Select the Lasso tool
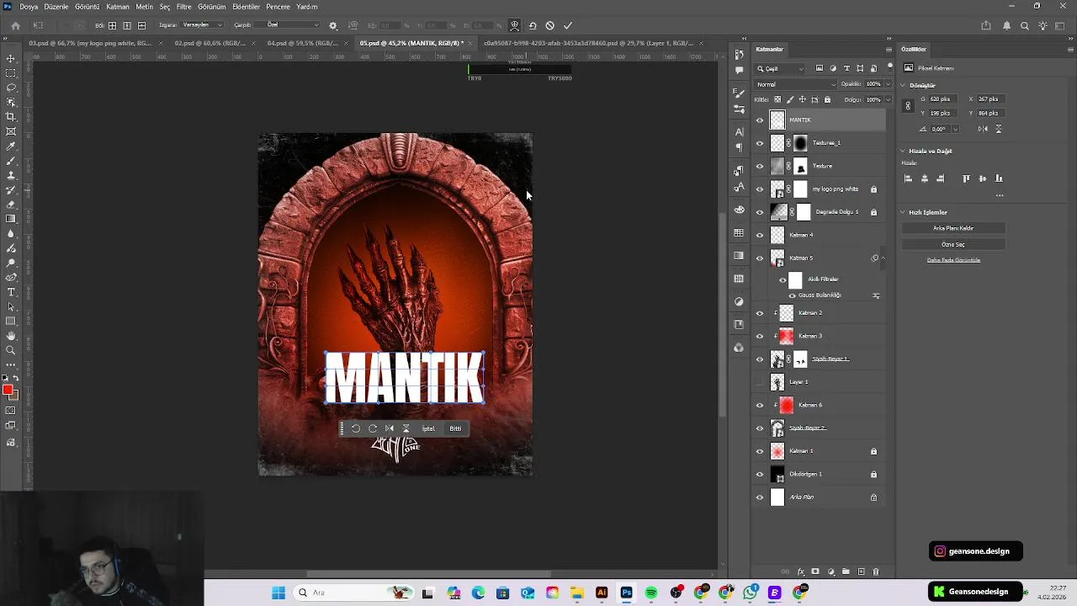Image resolution: width=1077 pixels, height=606 pixels. point(11,88)
